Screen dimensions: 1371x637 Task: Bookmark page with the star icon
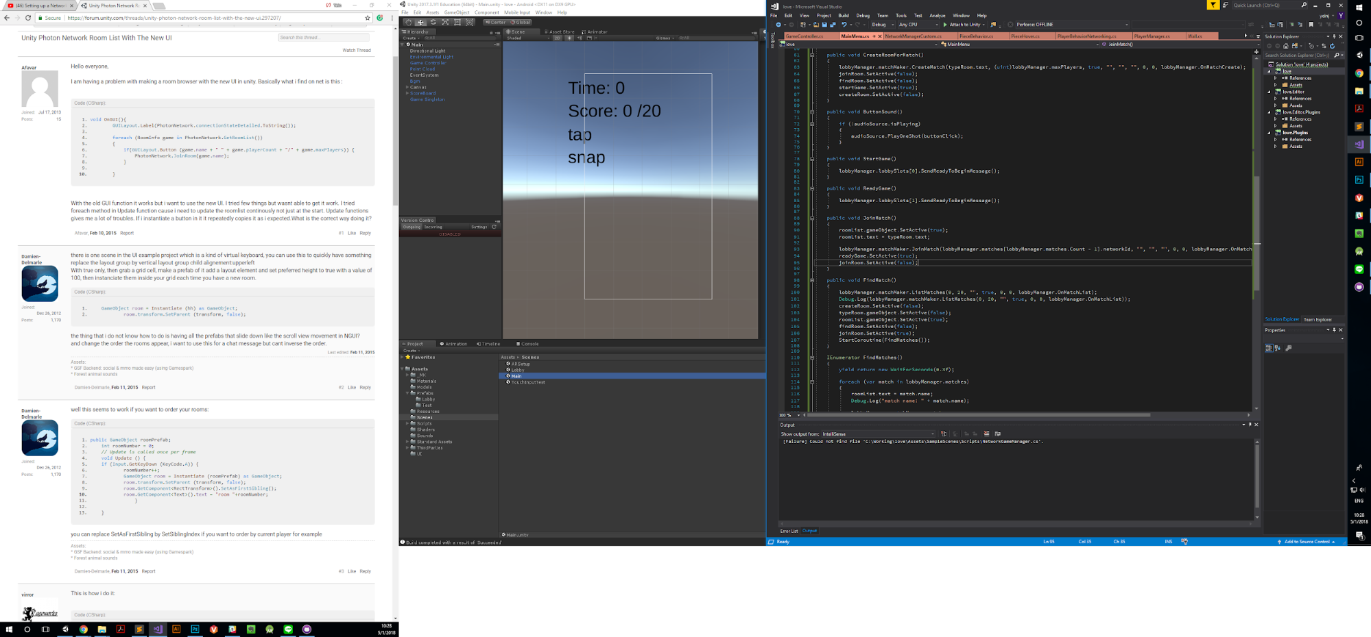pyautogui.click(x=368, y=18)
